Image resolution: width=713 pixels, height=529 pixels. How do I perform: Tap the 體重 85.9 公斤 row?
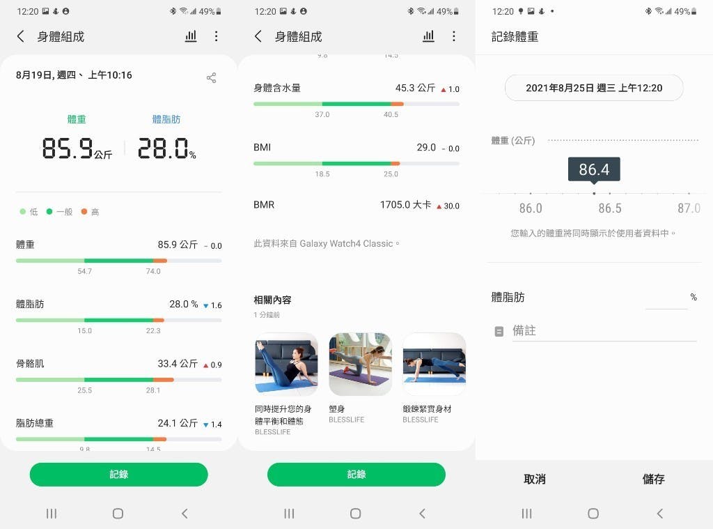pyautogui.click(x=118, y=256)
